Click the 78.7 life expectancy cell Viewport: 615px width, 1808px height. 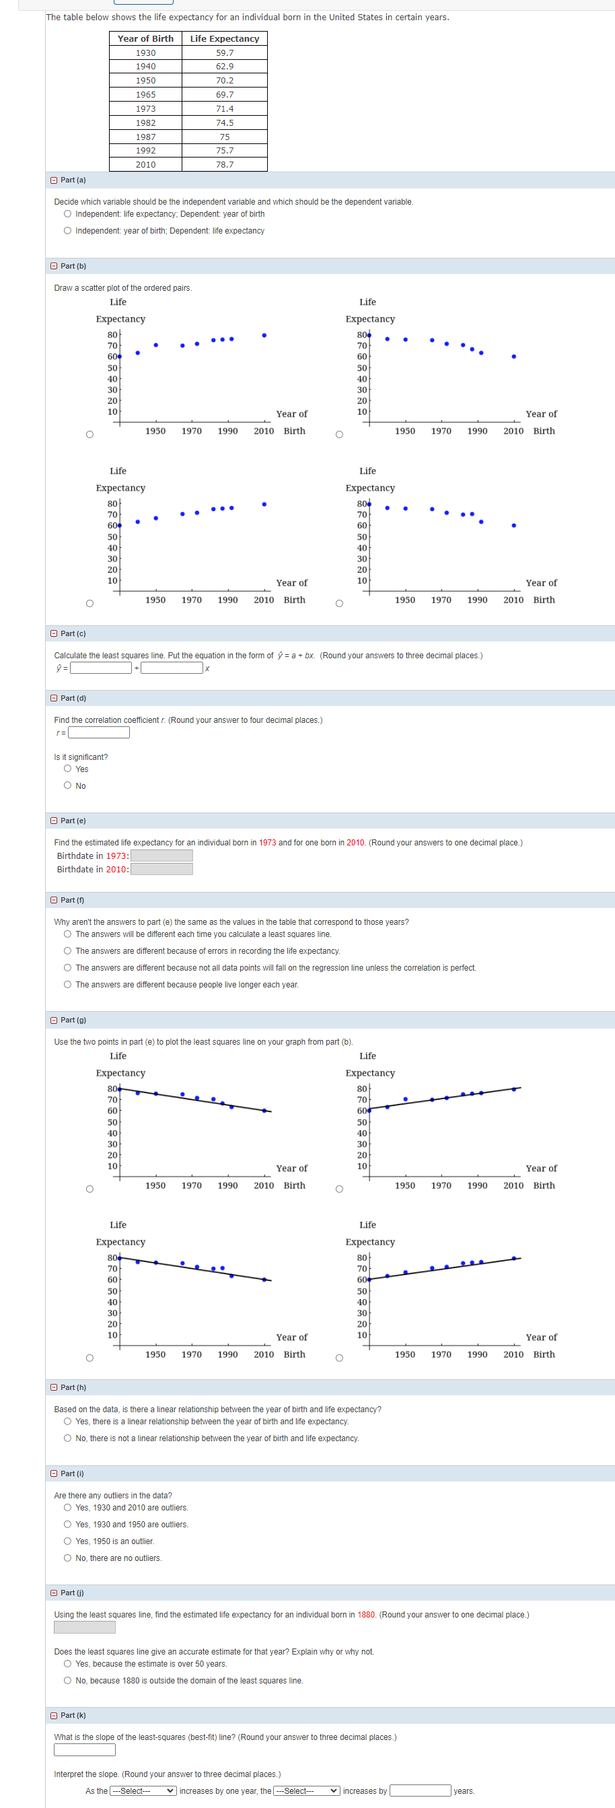[x=225, y=165]
